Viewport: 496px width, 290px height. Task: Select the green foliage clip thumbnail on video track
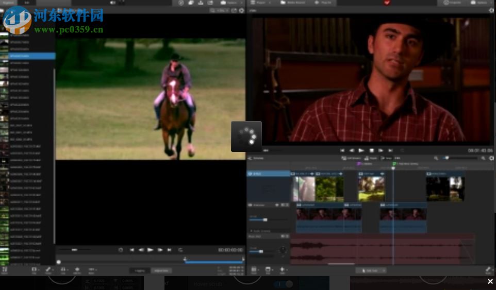point(329,189)
